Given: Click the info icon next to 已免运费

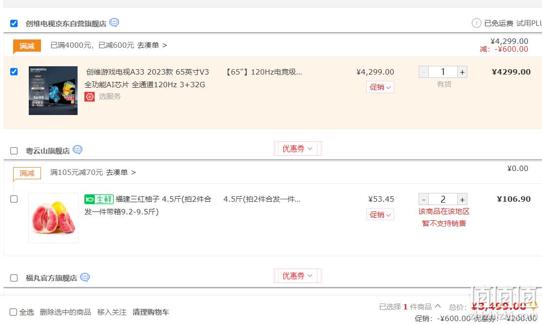Looking at the screenshot, I should (x=476, y=23).
